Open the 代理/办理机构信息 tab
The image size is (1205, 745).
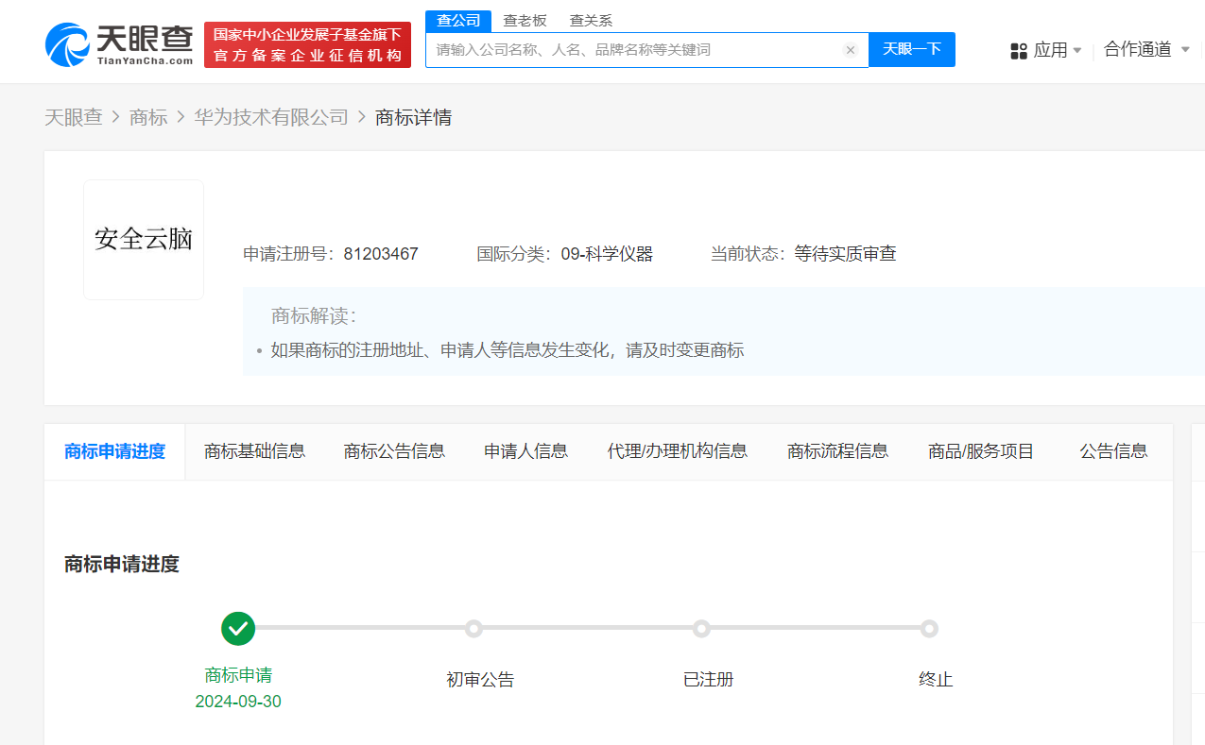pyautogui.click(x=677, y=451)
